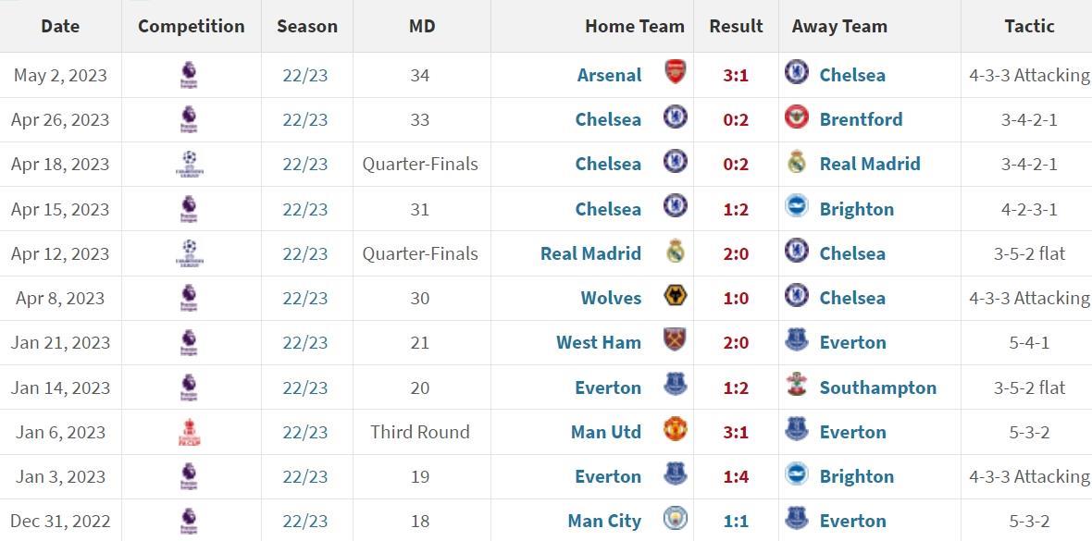Click the Southampton club crest icon
This screenshot has height=541, width=1092.
click(x=796, y=385)
